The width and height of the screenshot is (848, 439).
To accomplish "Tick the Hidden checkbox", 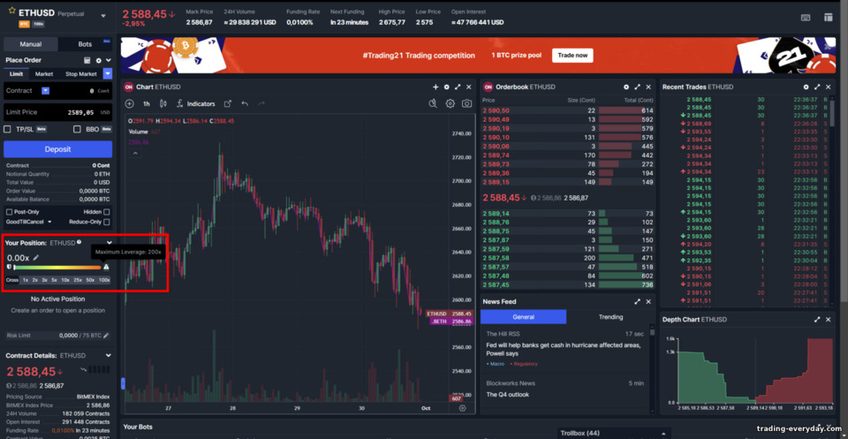I will [107, 212].
